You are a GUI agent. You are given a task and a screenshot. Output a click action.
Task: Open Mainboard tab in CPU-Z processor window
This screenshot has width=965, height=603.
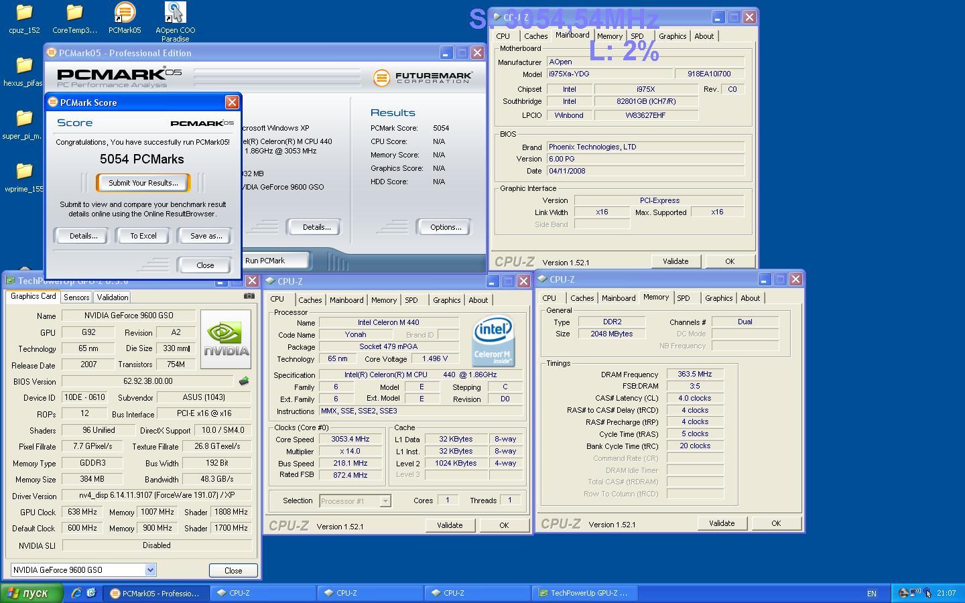(x=346, y=300)
